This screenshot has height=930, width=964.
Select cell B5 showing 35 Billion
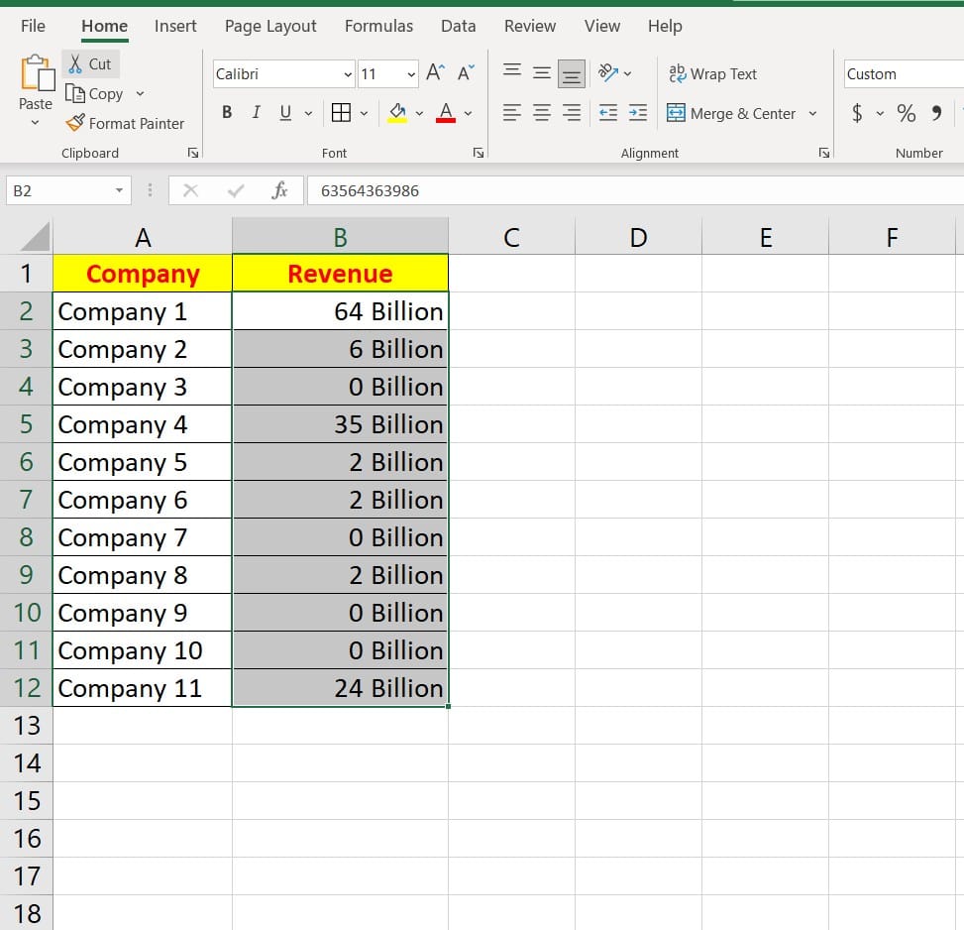(340, 424)
